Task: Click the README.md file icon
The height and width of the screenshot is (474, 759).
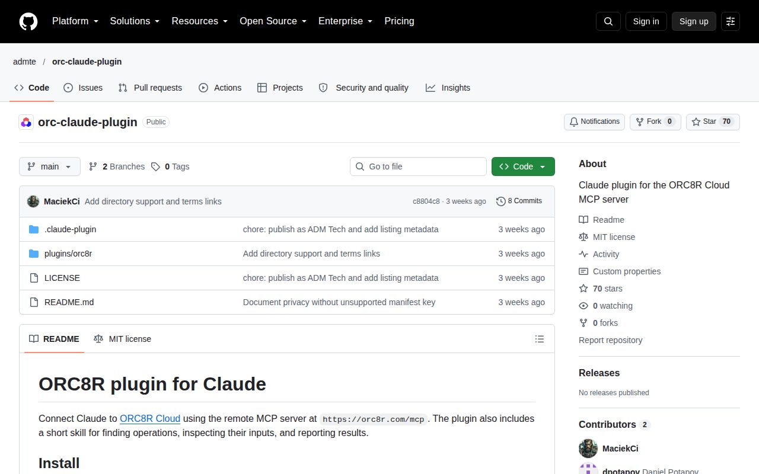Action: coord(34,302)
